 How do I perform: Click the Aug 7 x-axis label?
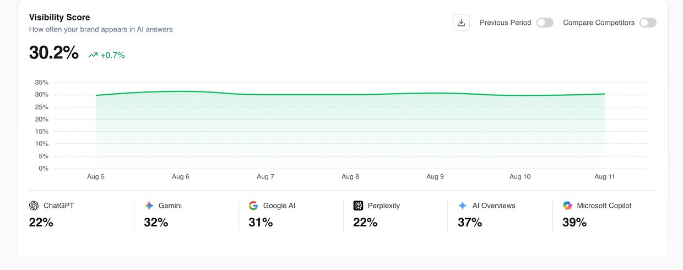[265, 177]
